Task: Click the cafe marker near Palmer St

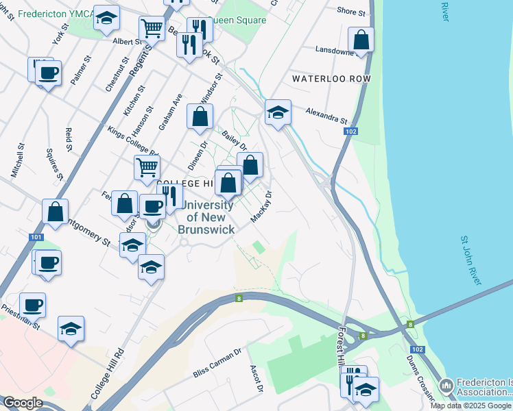Action: coord(49,75)
